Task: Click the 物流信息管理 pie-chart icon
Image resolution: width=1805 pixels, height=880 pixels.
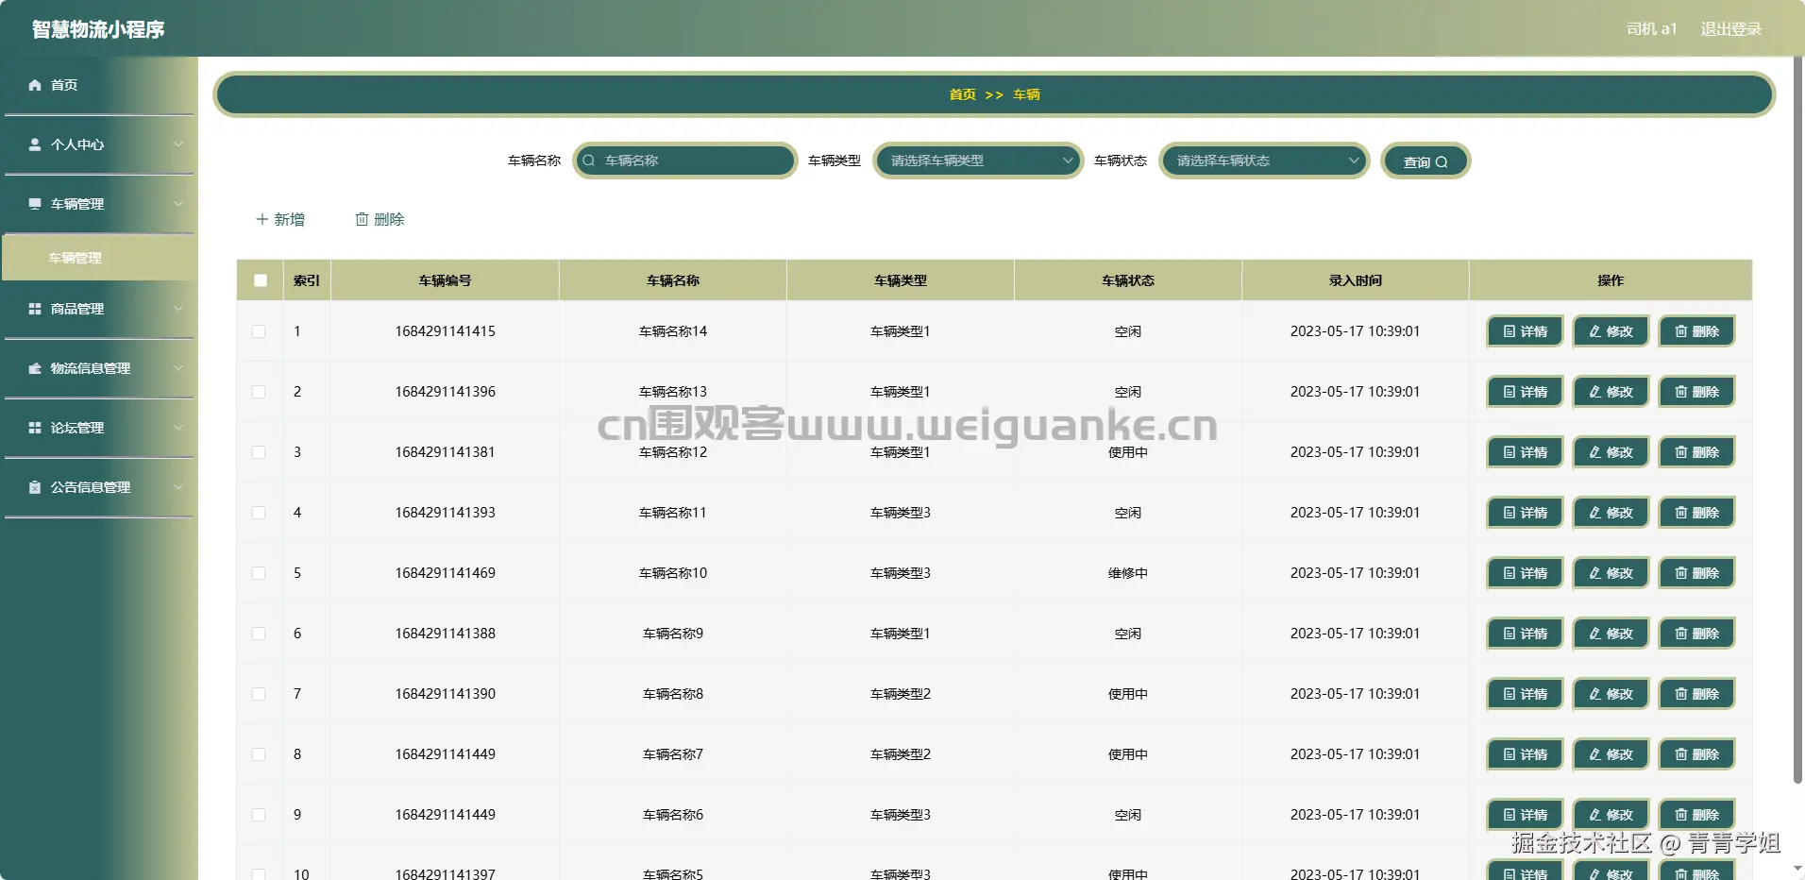Action: click(35, 368)
